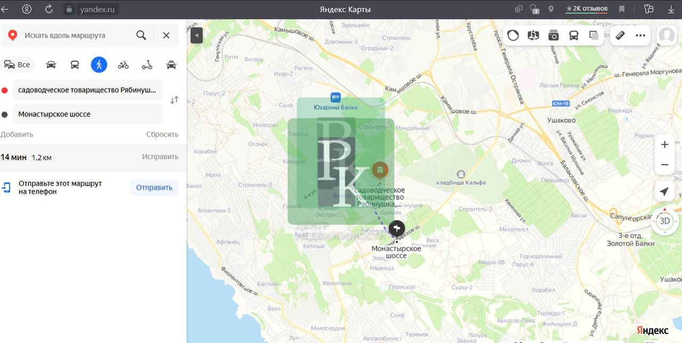Click 'Сбросить' to reset the route

click(163, 134)
